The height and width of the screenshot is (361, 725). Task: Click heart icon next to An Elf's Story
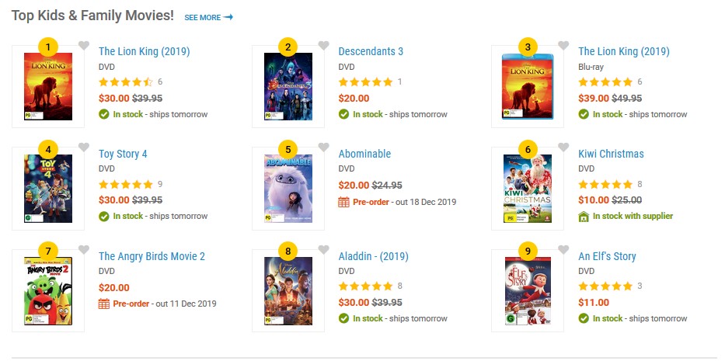click(563, 250)
